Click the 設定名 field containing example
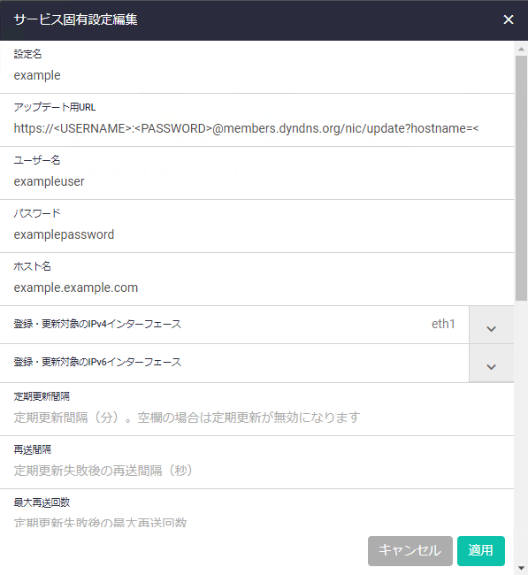 tap(256, 75)
